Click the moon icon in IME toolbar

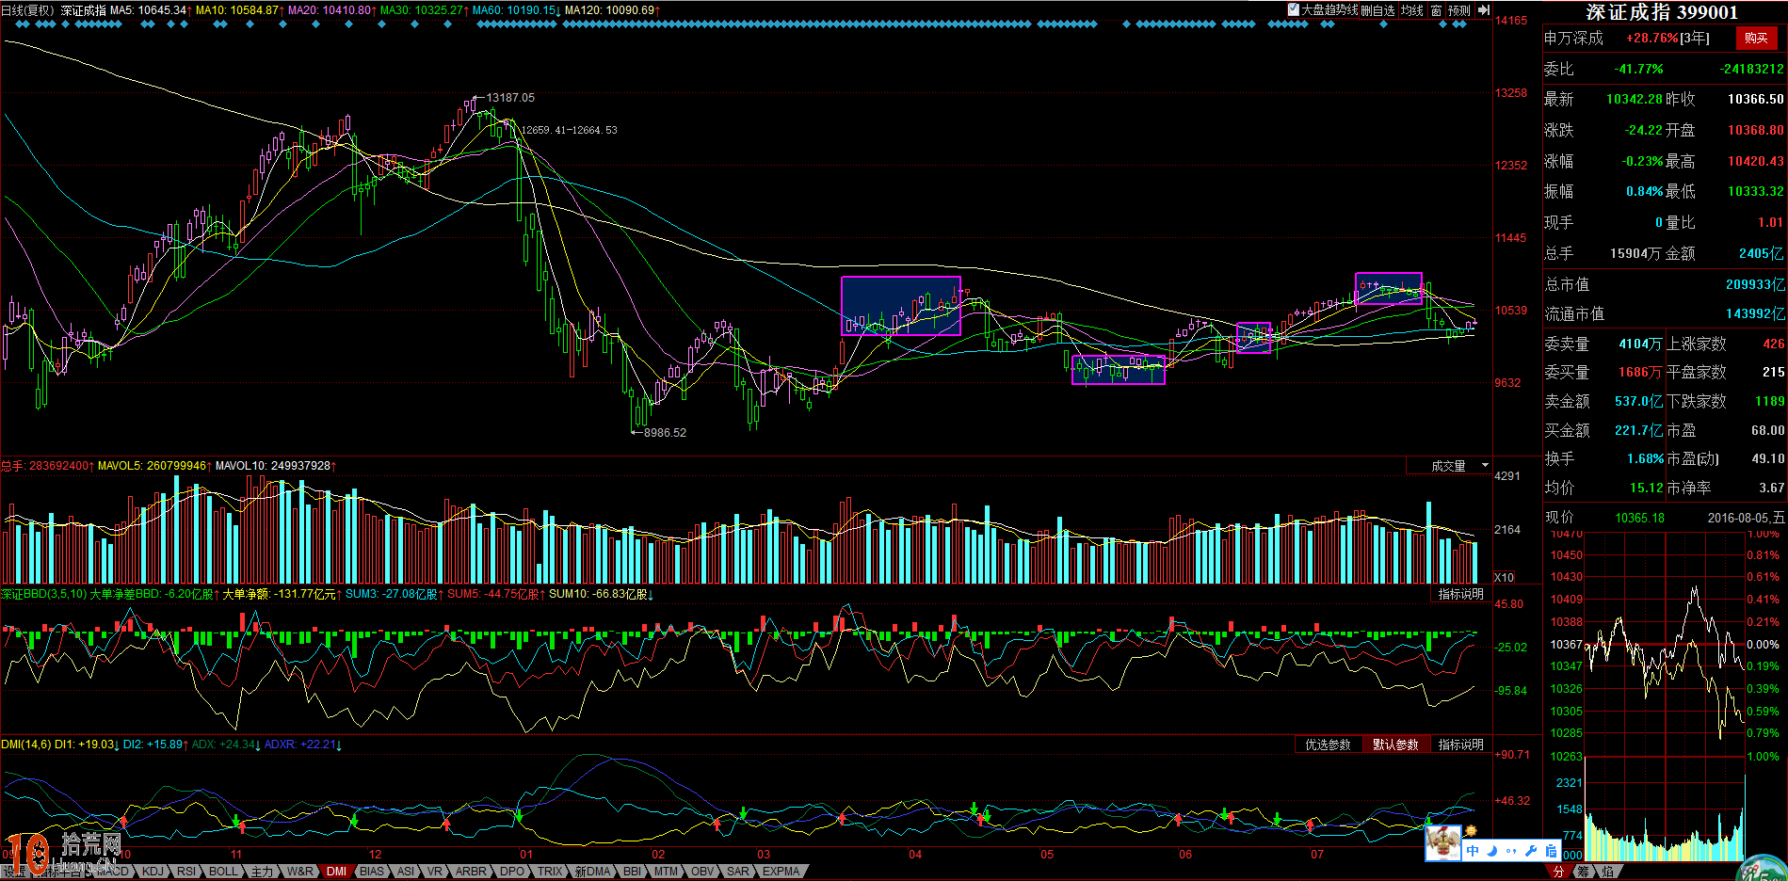(x=1491, y=851)
